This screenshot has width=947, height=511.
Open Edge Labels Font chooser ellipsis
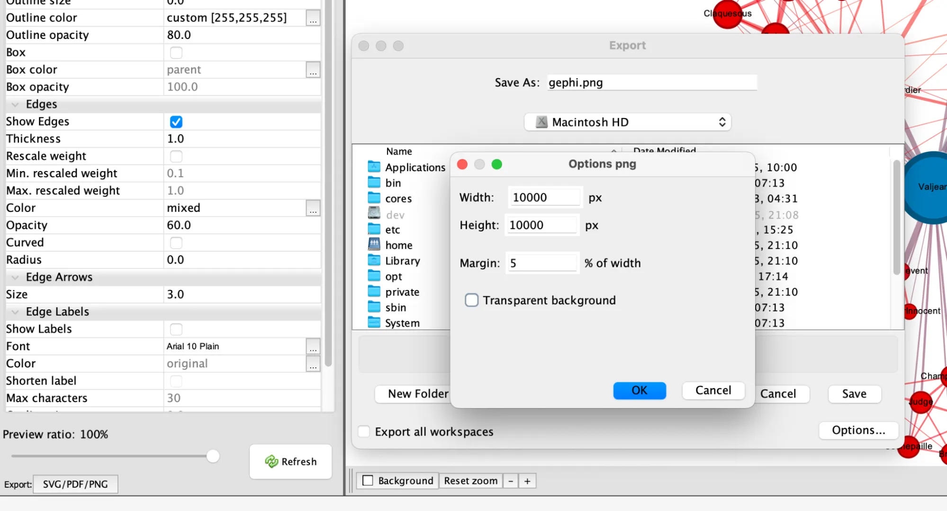point(313,347)
